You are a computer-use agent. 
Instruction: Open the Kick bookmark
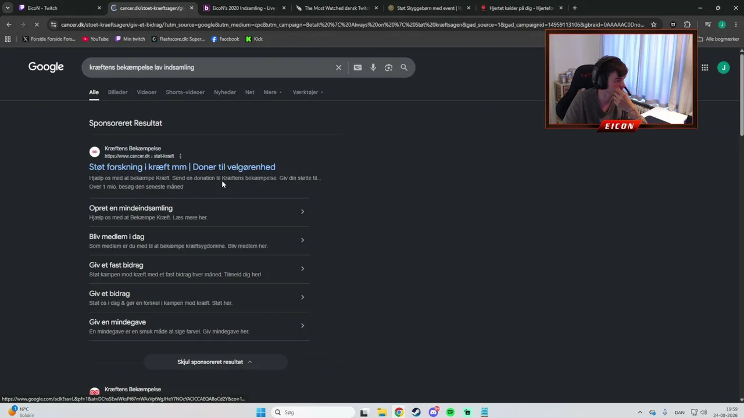click(x=254, y=39)
